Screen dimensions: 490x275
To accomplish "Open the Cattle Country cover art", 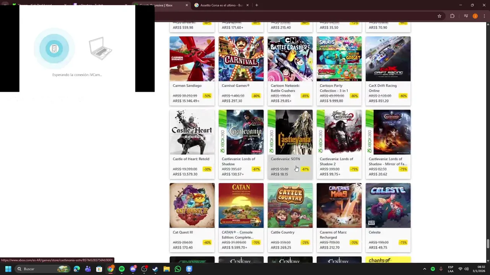I will pyautogui.click(x=290, y=205).
